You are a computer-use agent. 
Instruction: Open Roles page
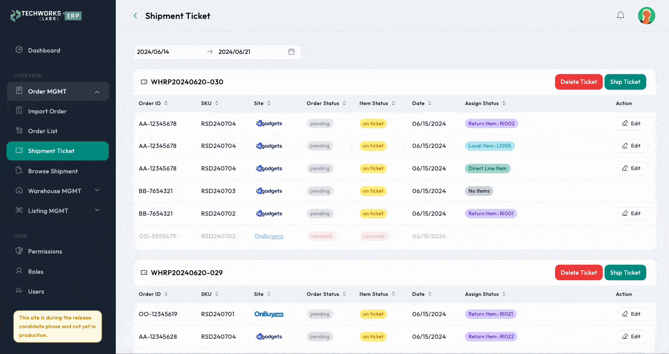(x=58, y=271)
